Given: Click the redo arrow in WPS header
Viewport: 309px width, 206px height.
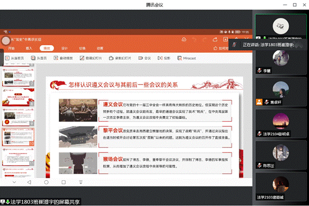Looking at the screenshot, I should (x=205, y=40).
